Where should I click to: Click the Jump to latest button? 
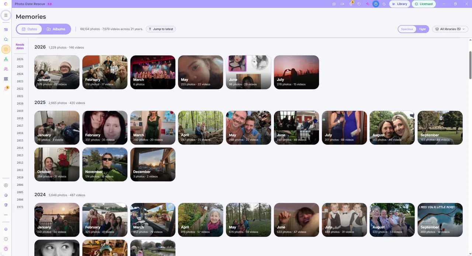161,29
